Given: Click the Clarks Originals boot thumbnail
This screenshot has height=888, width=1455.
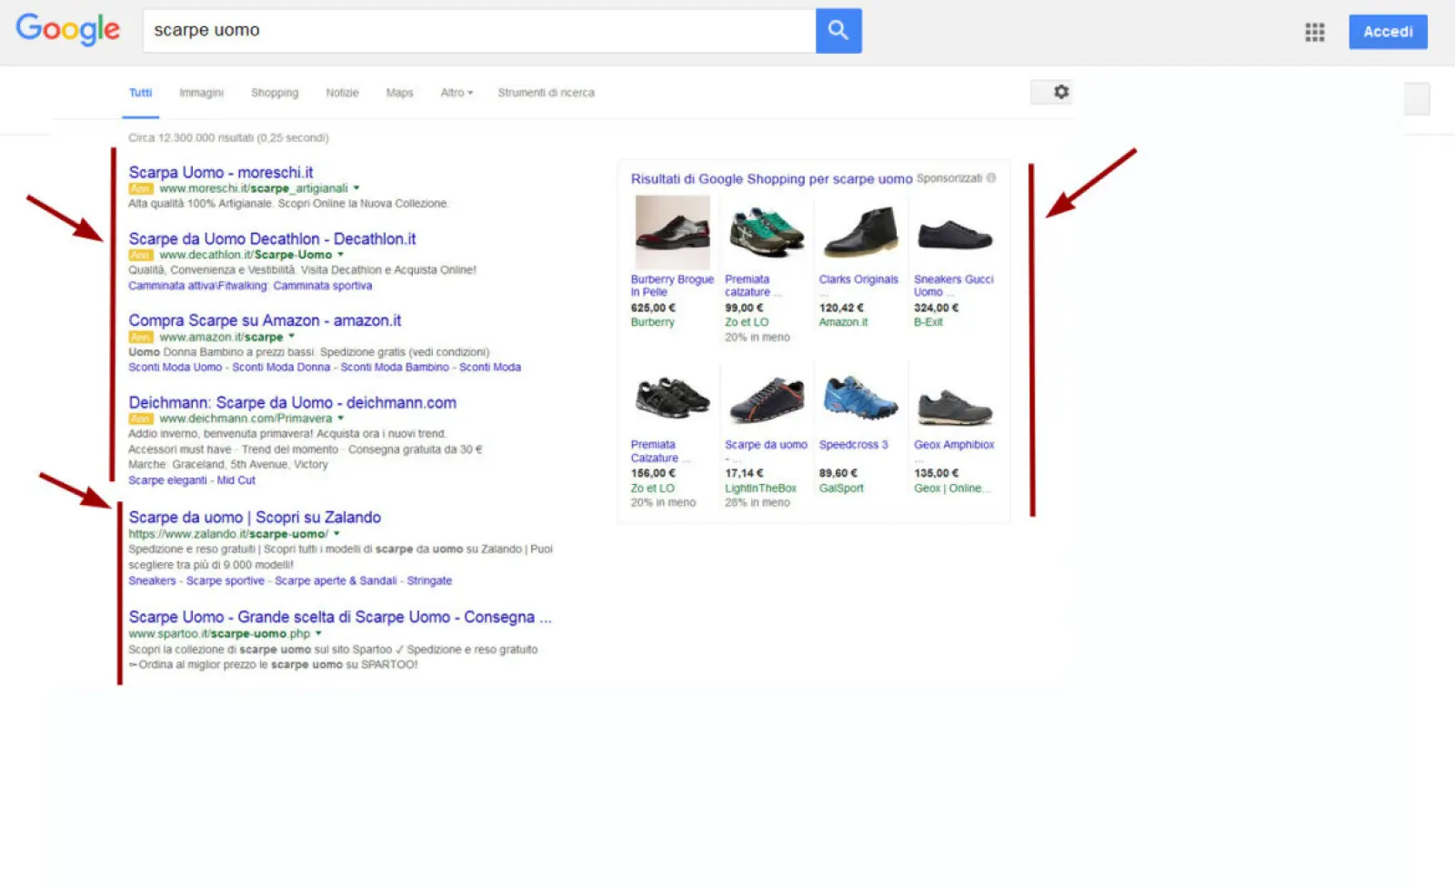Looking at the screenshot, I should (x=860, y=232).
